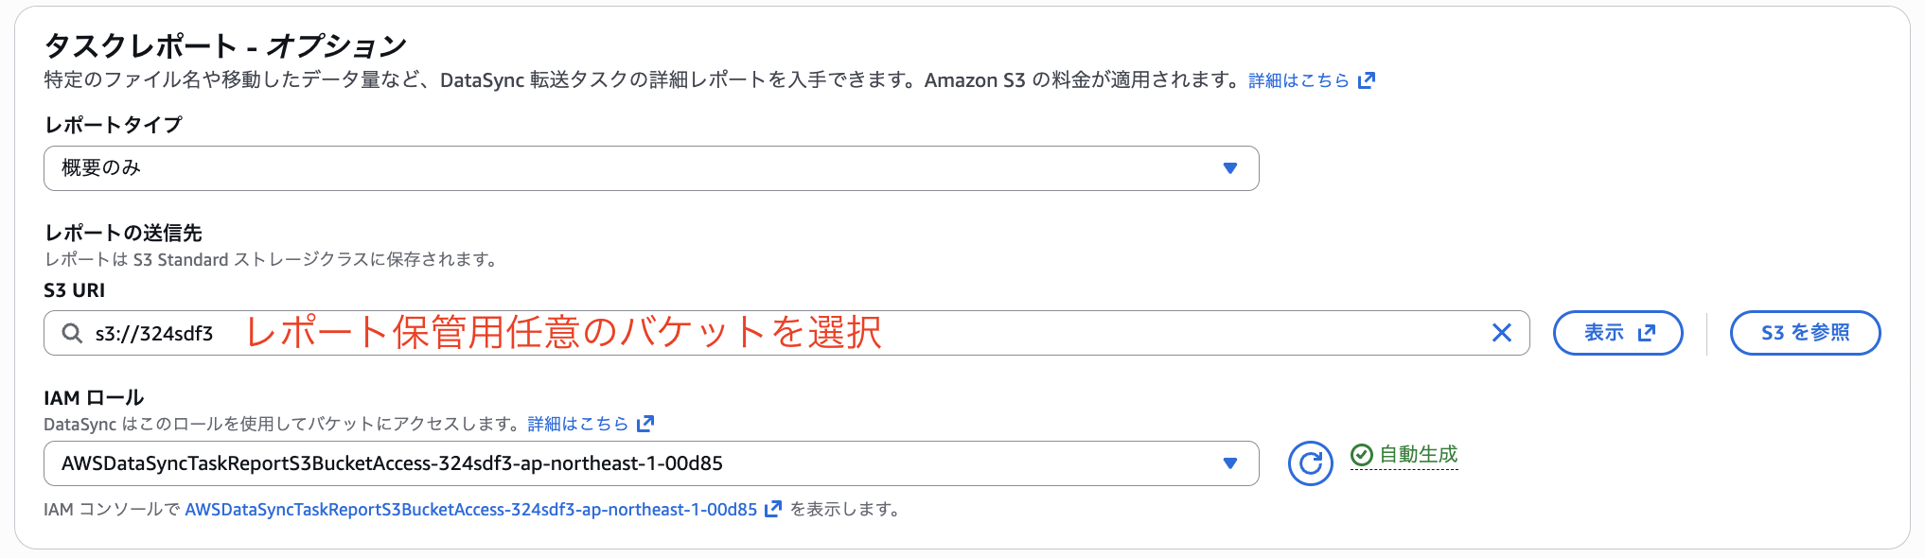The width and height of the screenshot is (1925, 558).
Task: Click the external link icon beside 表示
Action: point(1647,333)
